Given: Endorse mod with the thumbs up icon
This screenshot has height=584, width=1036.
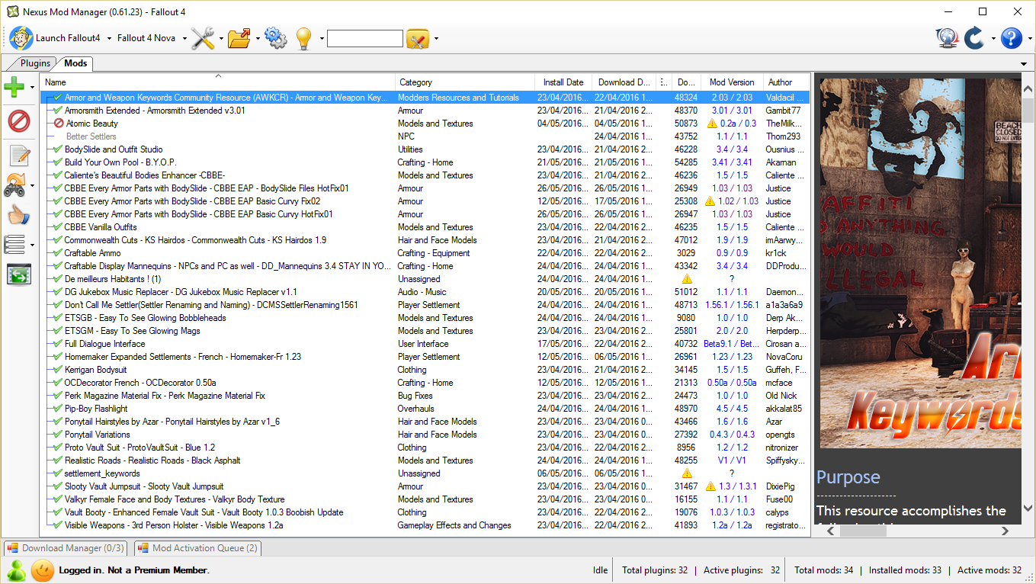Looking at the screenshot, I should (18, 215).
